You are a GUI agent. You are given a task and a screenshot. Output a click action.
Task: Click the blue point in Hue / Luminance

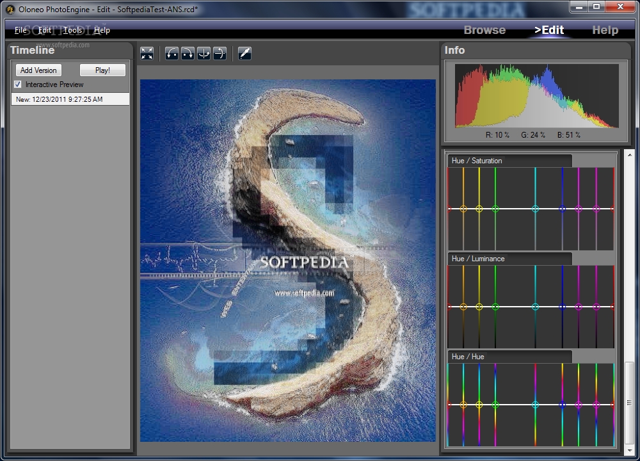562,307
